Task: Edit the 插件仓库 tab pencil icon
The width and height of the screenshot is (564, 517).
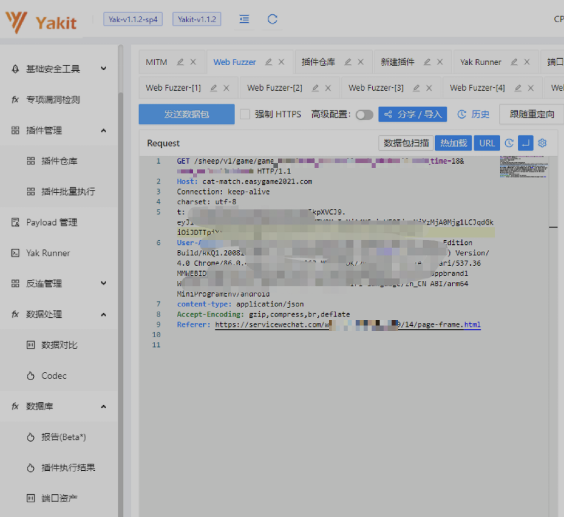Action: click(x=348, y=62)
